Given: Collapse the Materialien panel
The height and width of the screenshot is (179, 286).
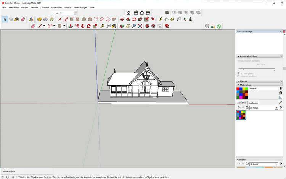Looking at the screenshot, I should 238,85.
